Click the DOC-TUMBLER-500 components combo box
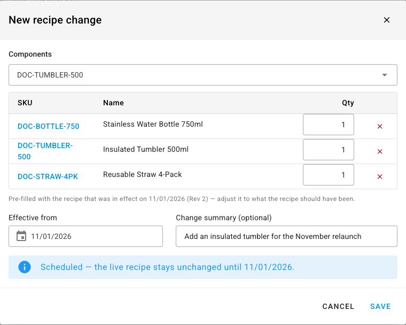The image size is (406, 325). pos(203,75)
